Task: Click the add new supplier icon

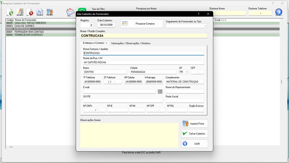Action: click(x=10, y=12)
